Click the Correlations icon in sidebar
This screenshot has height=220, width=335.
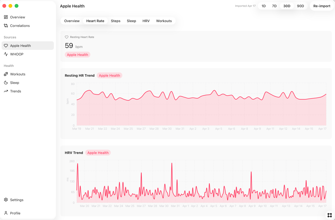(x=6, y=26)
